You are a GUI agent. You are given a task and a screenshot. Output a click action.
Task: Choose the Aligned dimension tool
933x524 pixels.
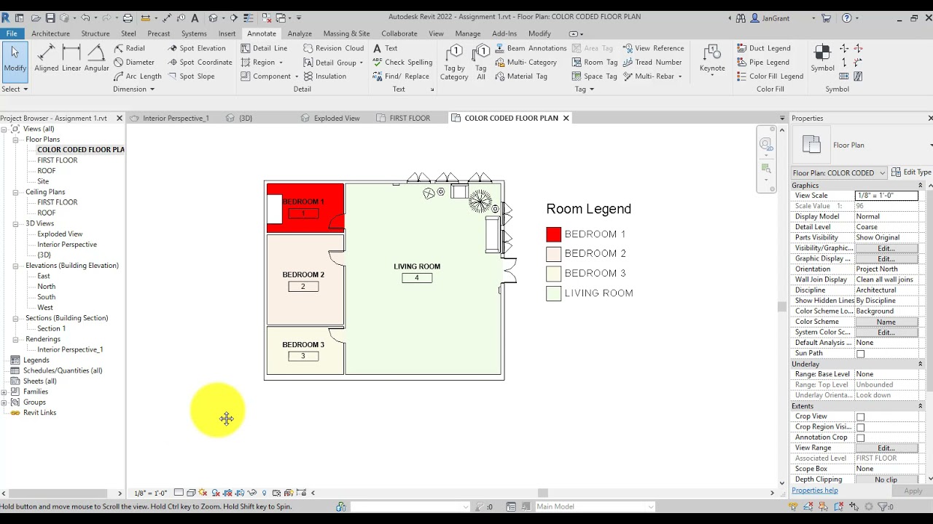tap(46, 60)
